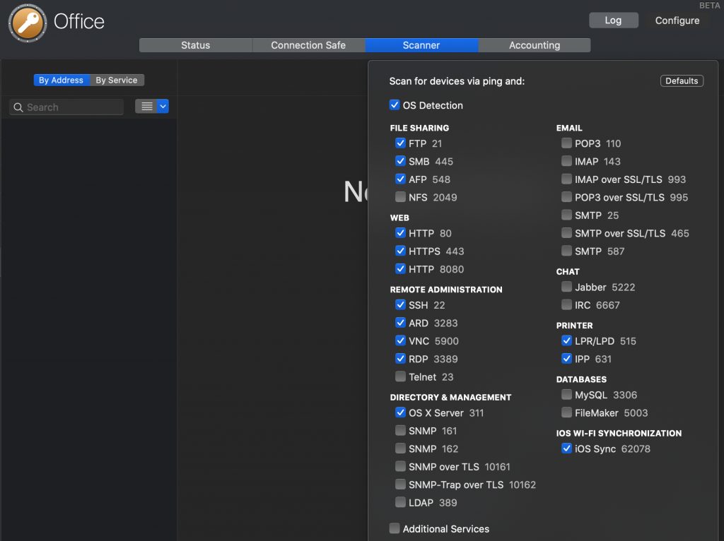This screenshot has height=541, width=724.
Task: Click the DIRECTORY & MANAGEMENT heading
Action: 450,398
